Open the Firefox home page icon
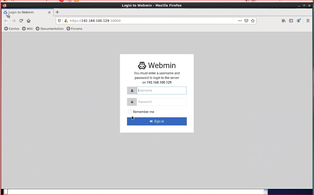The width and height of the screenshot is (314, 195). click(x=29, y=21)
